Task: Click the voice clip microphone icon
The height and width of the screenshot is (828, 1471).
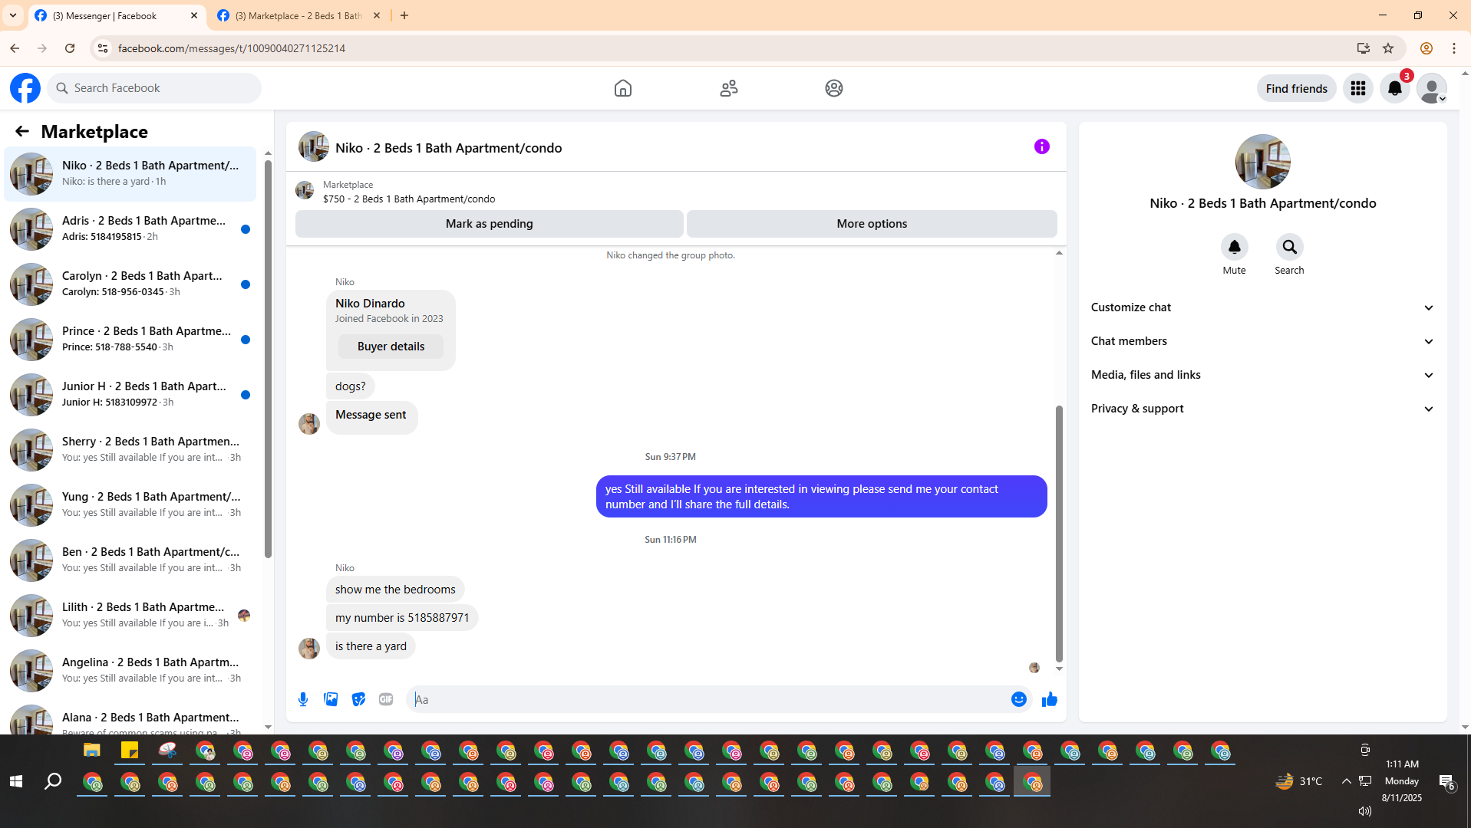Action: click(303, 699)
